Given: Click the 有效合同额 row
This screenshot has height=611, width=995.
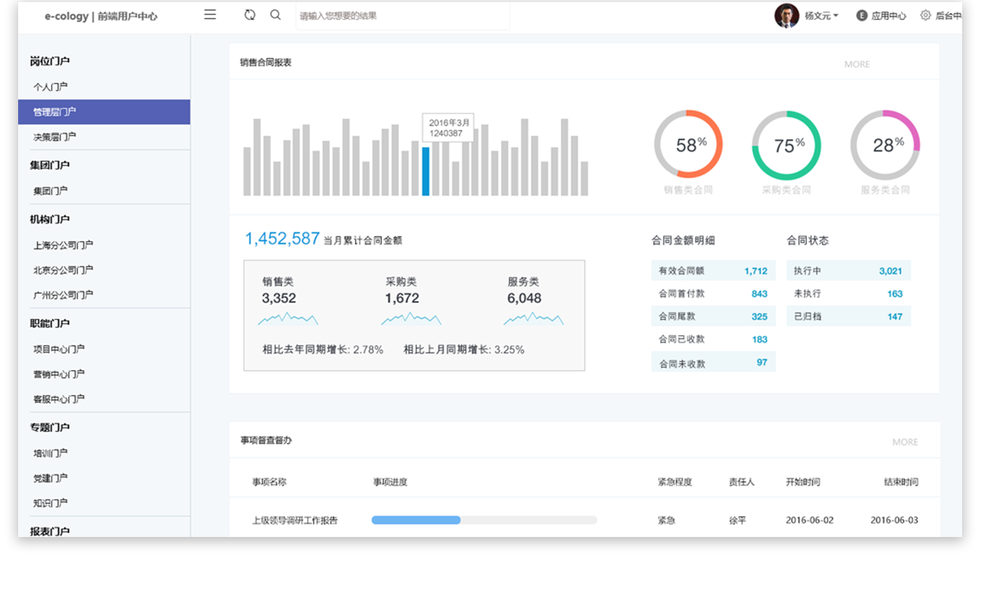Looking at the screenshot, I should pos(713,271).
